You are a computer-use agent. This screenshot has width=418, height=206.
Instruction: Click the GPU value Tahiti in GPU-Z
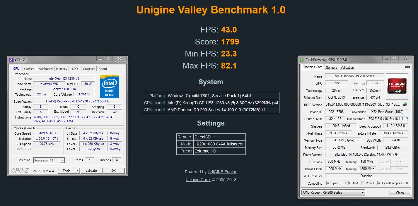[x=337, y=83]
